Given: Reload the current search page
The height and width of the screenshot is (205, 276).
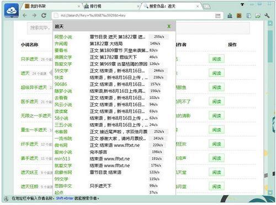Looking at the screenshot, I should (x=44, y=15).
